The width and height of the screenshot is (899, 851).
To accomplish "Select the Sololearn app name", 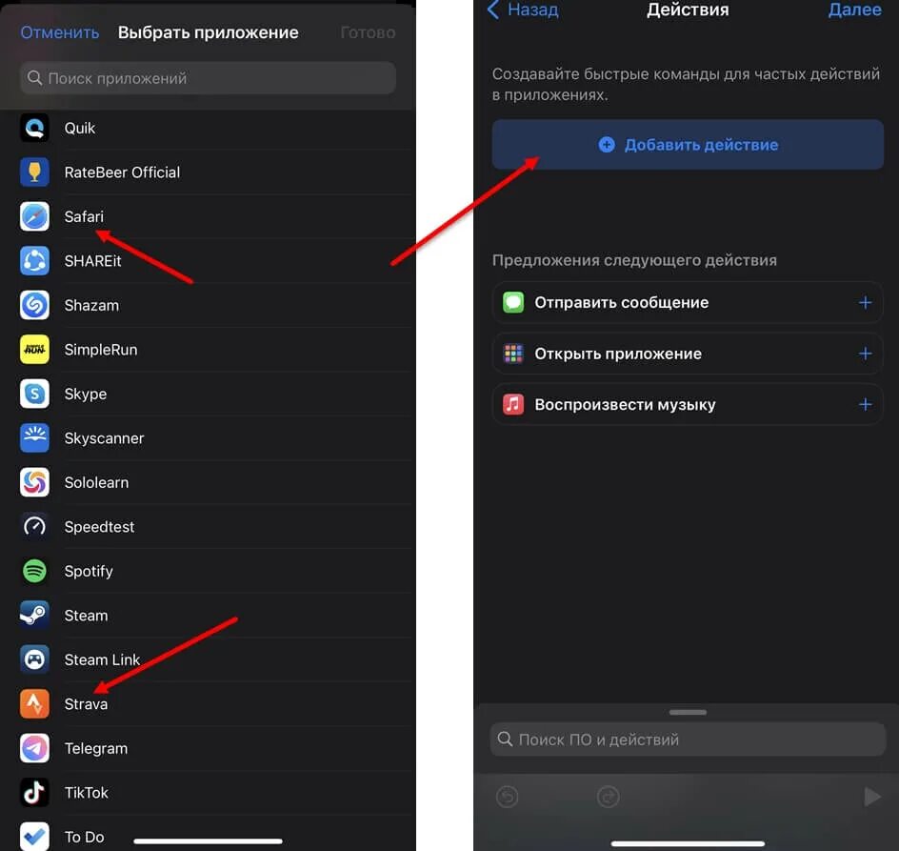I will point(96,482).
